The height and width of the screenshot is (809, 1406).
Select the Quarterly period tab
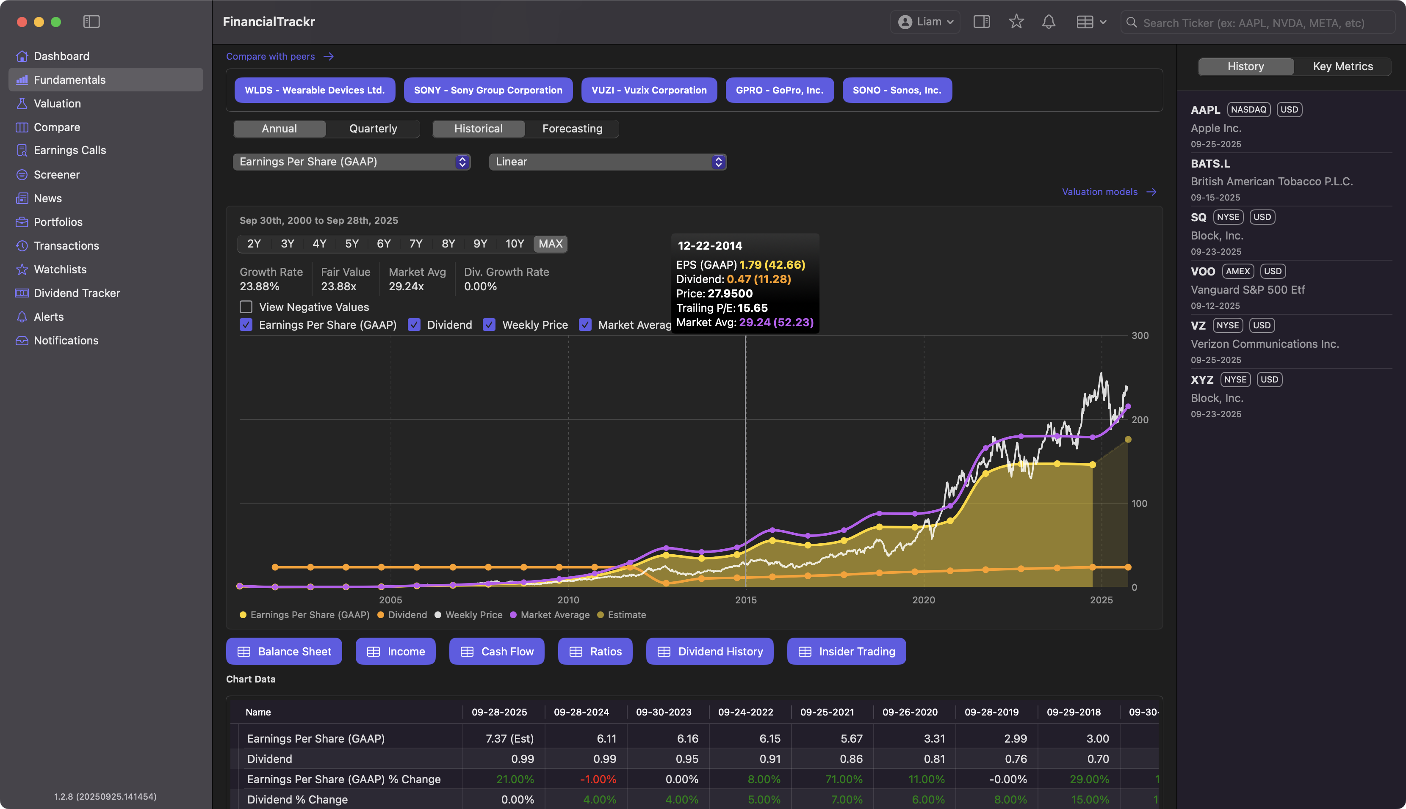coord(373,128)
